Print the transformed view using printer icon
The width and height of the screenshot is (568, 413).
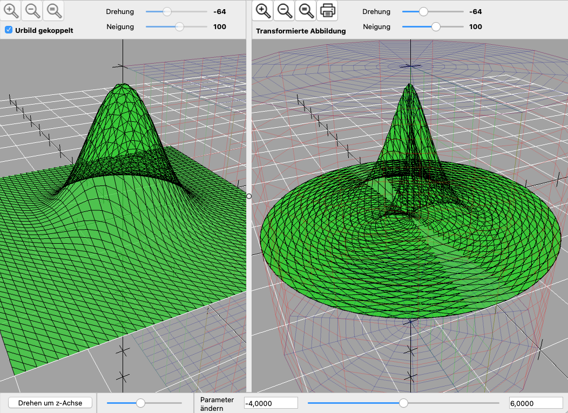(x=327, y=10)
